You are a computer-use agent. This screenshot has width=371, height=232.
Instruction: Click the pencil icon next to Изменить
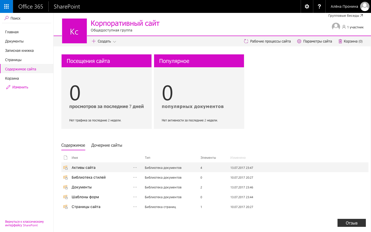point(8,87)
